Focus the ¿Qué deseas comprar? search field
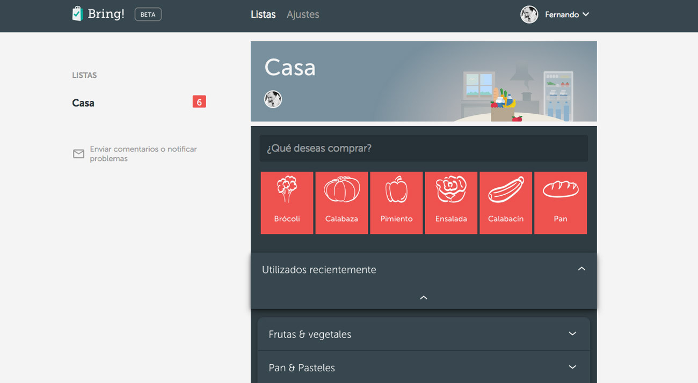 point(423,148)
